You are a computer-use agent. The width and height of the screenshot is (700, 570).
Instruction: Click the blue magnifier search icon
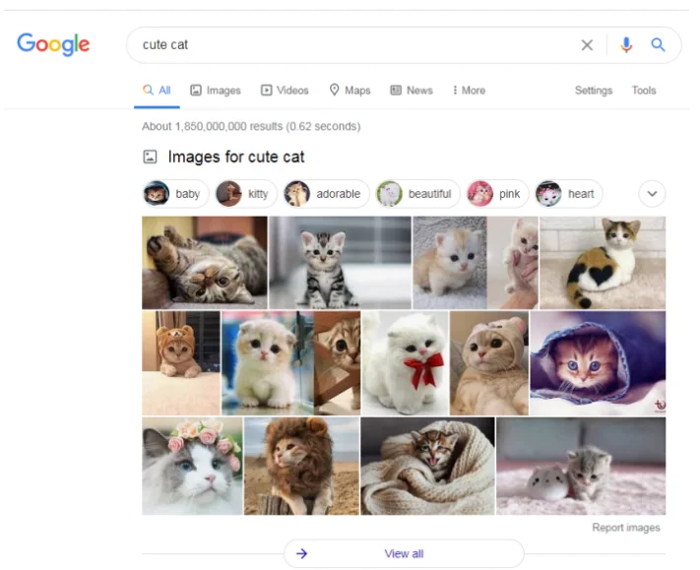[659, 45]
